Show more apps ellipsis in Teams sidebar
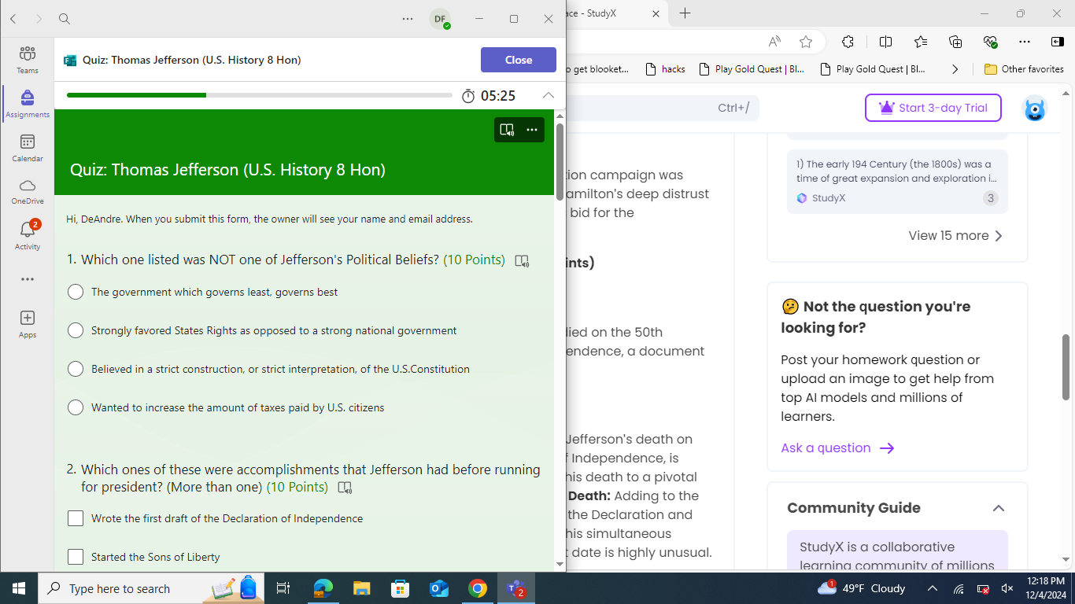The image size is (1075, 604). click(28, 279)
